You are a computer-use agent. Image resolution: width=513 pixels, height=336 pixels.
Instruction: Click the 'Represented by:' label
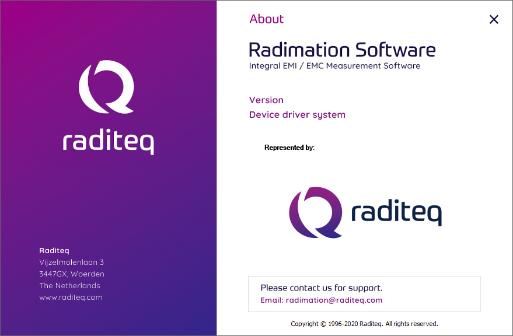[x=289, y=148]
